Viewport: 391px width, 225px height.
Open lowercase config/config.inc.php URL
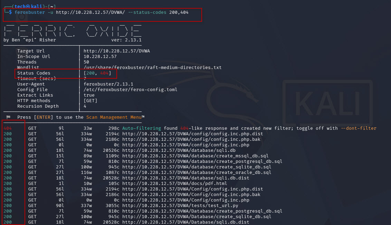tap(186, 145)
